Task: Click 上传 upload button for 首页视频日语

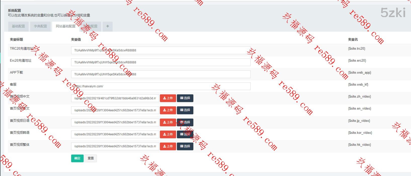Action: [168, 122]
